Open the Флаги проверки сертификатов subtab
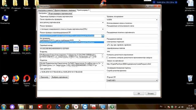This screenshot has width=196, height=110. tap(60, 13)
